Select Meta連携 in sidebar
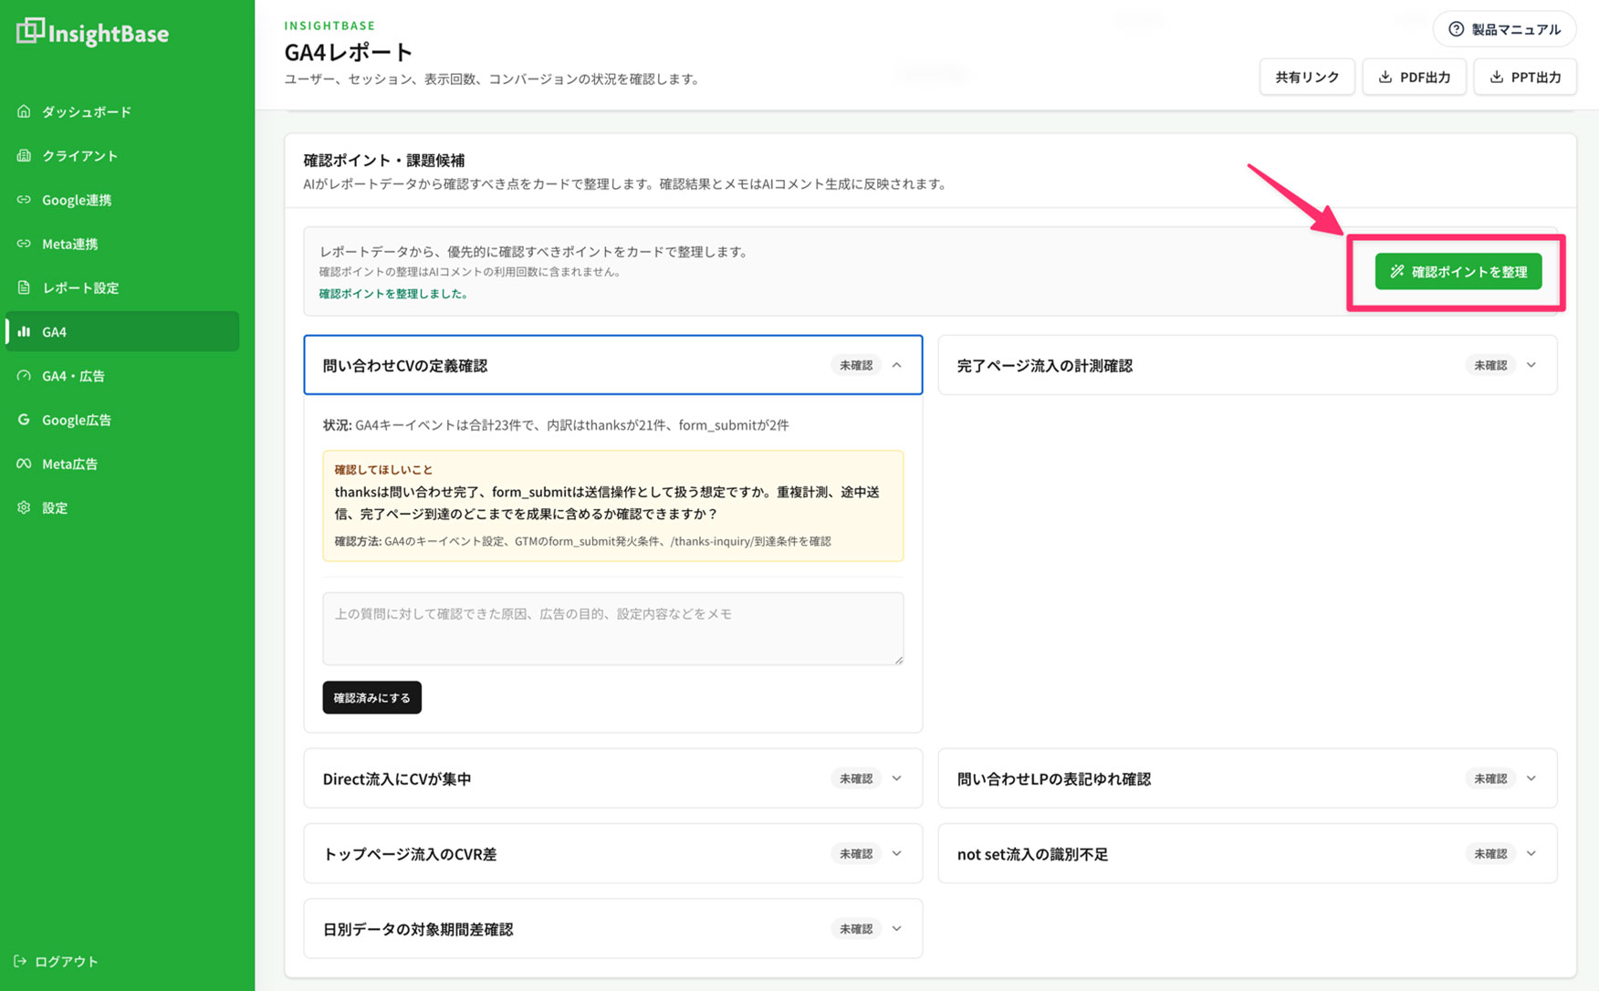 [x=122, y=244]
